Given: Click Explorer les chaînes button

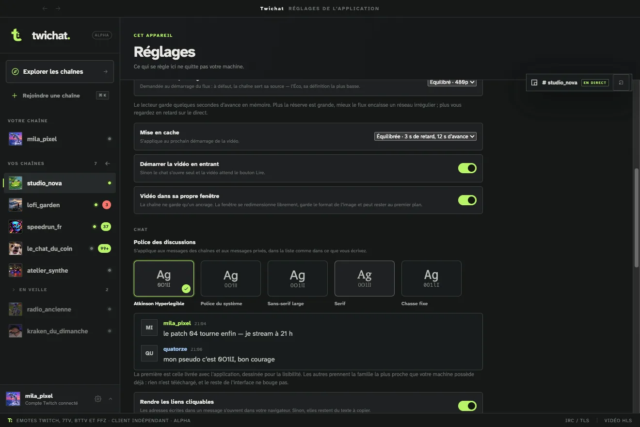Looking at the screenshot, I should [x=60, y=71].
